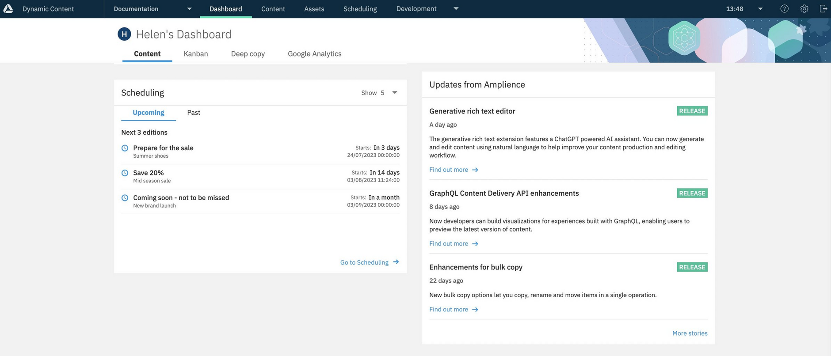Open the Content top navigation tab

point(273,9)
